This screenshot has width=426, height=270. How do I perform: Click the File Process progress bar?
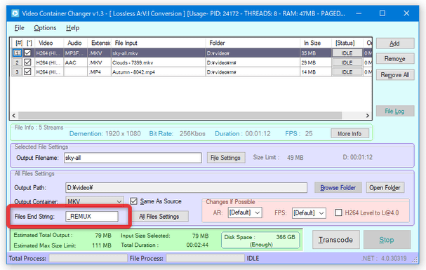tap(205, 258)
